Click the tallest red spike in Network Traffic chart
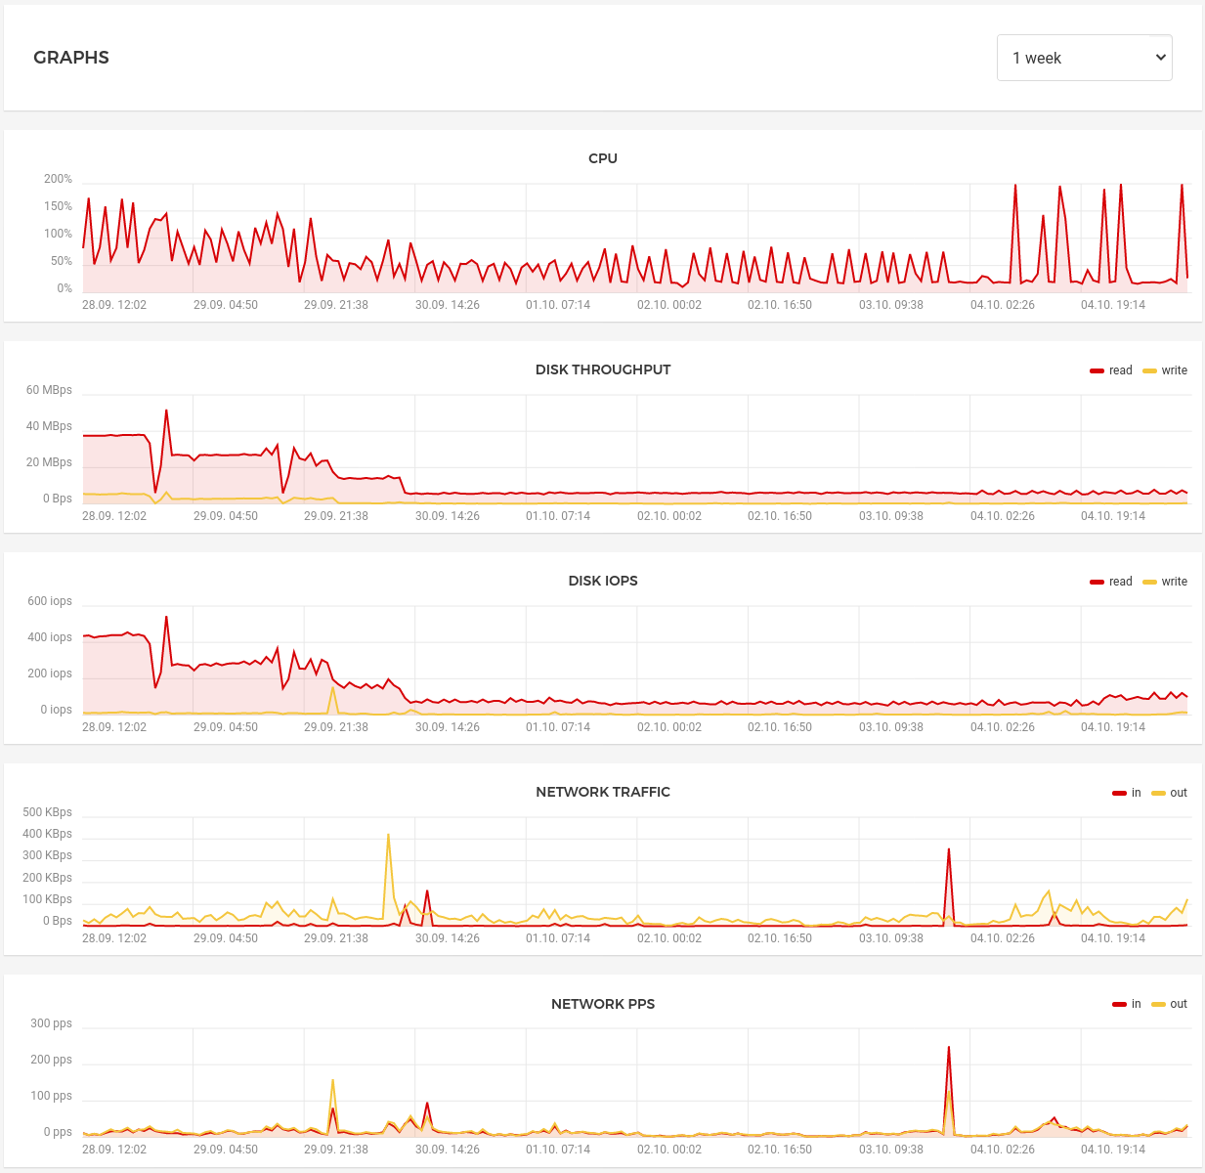Screen dimensions: 1205x1173 [948, 850]
